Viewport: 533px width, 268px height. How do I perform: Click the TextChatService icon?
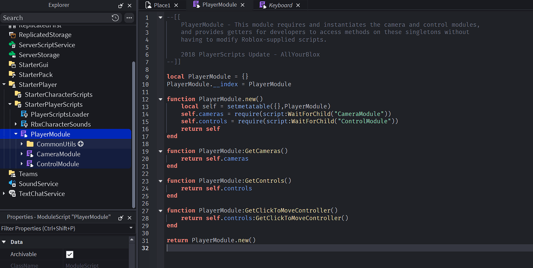click(12, 194)
